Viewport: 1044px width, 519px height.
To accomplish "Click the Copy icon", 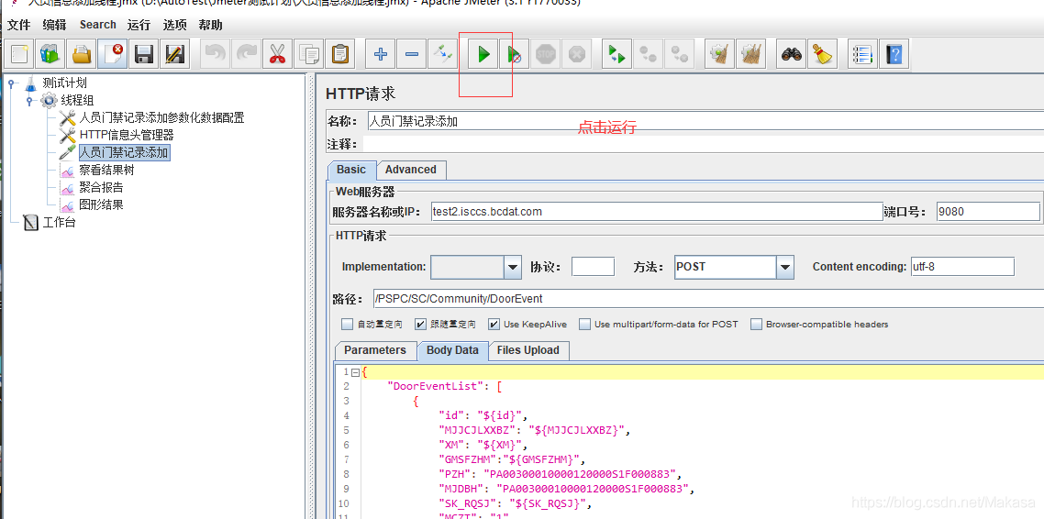I will coord(308,54).
